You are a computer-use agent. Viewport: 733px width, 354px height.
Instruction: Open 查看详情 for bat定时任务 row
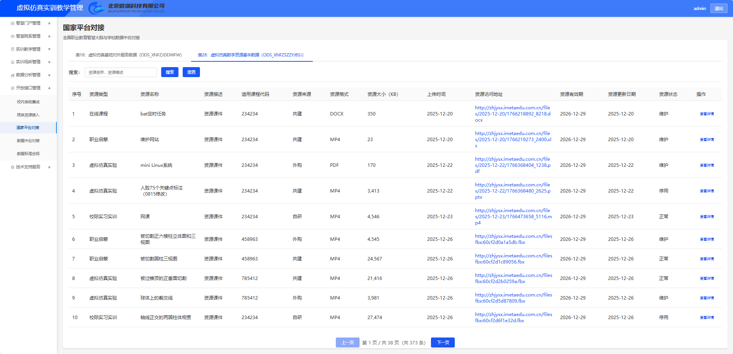coord(707,114)
